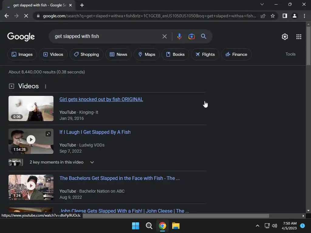Open 'If I Laugh I Get Slapped By A Fish'
311x233 pixels.
tap(95, 132)
